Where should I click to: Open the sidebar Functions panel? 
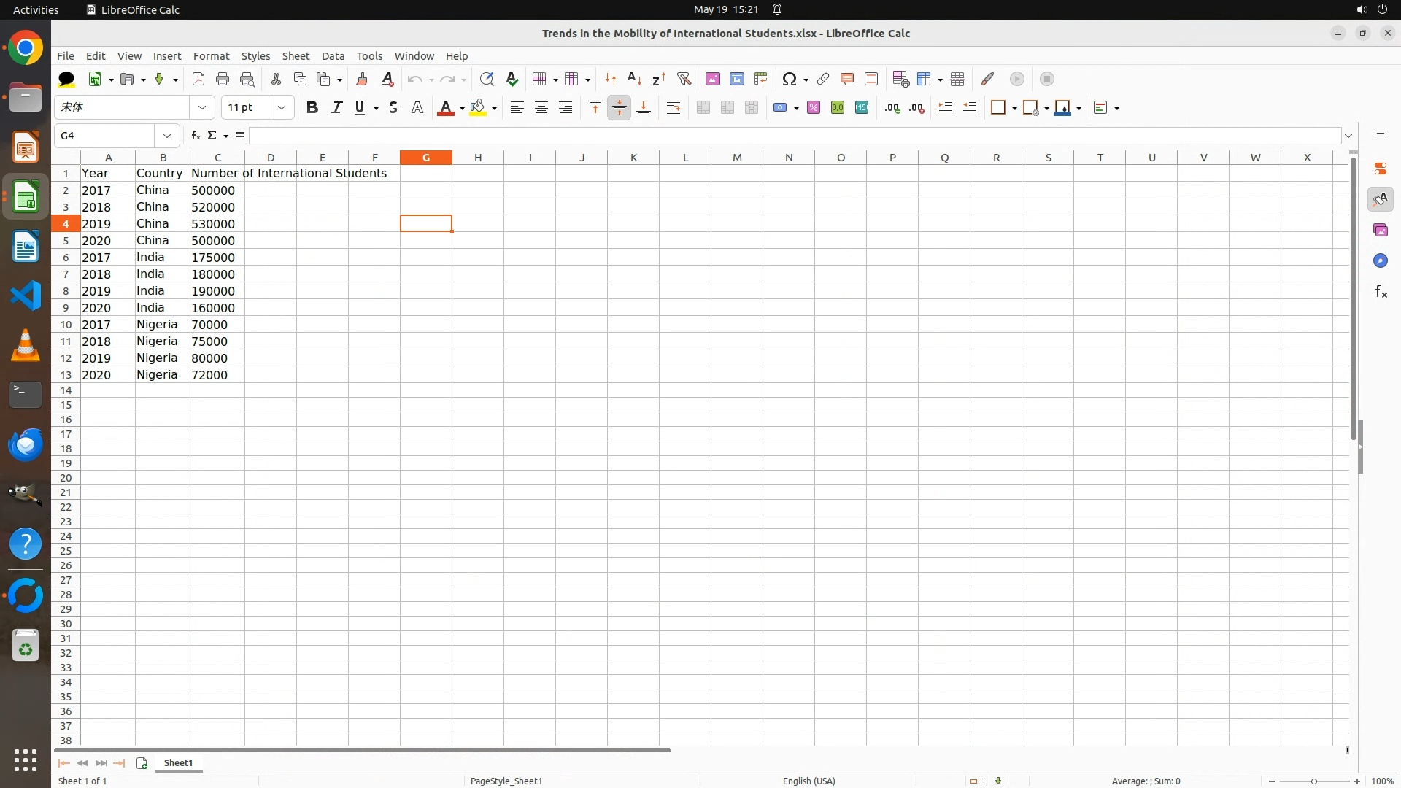[1381, 292]
